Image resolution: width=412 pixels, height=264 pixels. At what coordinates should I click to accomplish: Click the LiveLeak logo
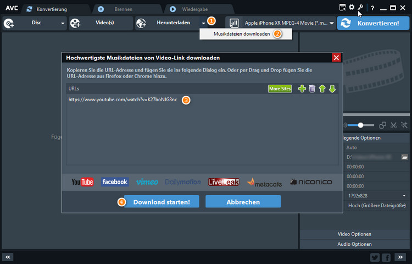[x=224, y=182]
